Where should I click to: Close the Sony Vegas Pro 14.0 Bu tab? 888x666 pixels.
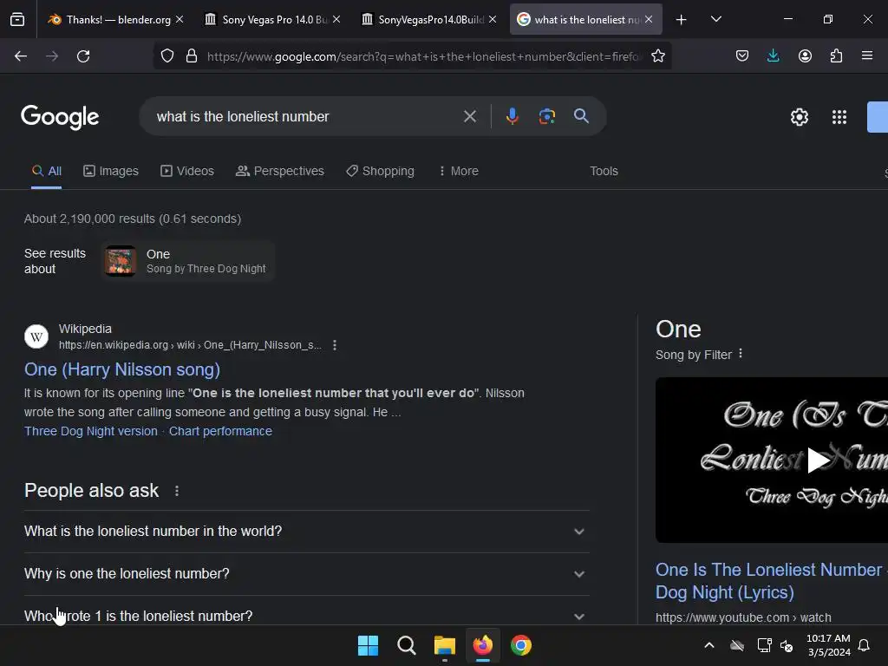pos(336,20)
